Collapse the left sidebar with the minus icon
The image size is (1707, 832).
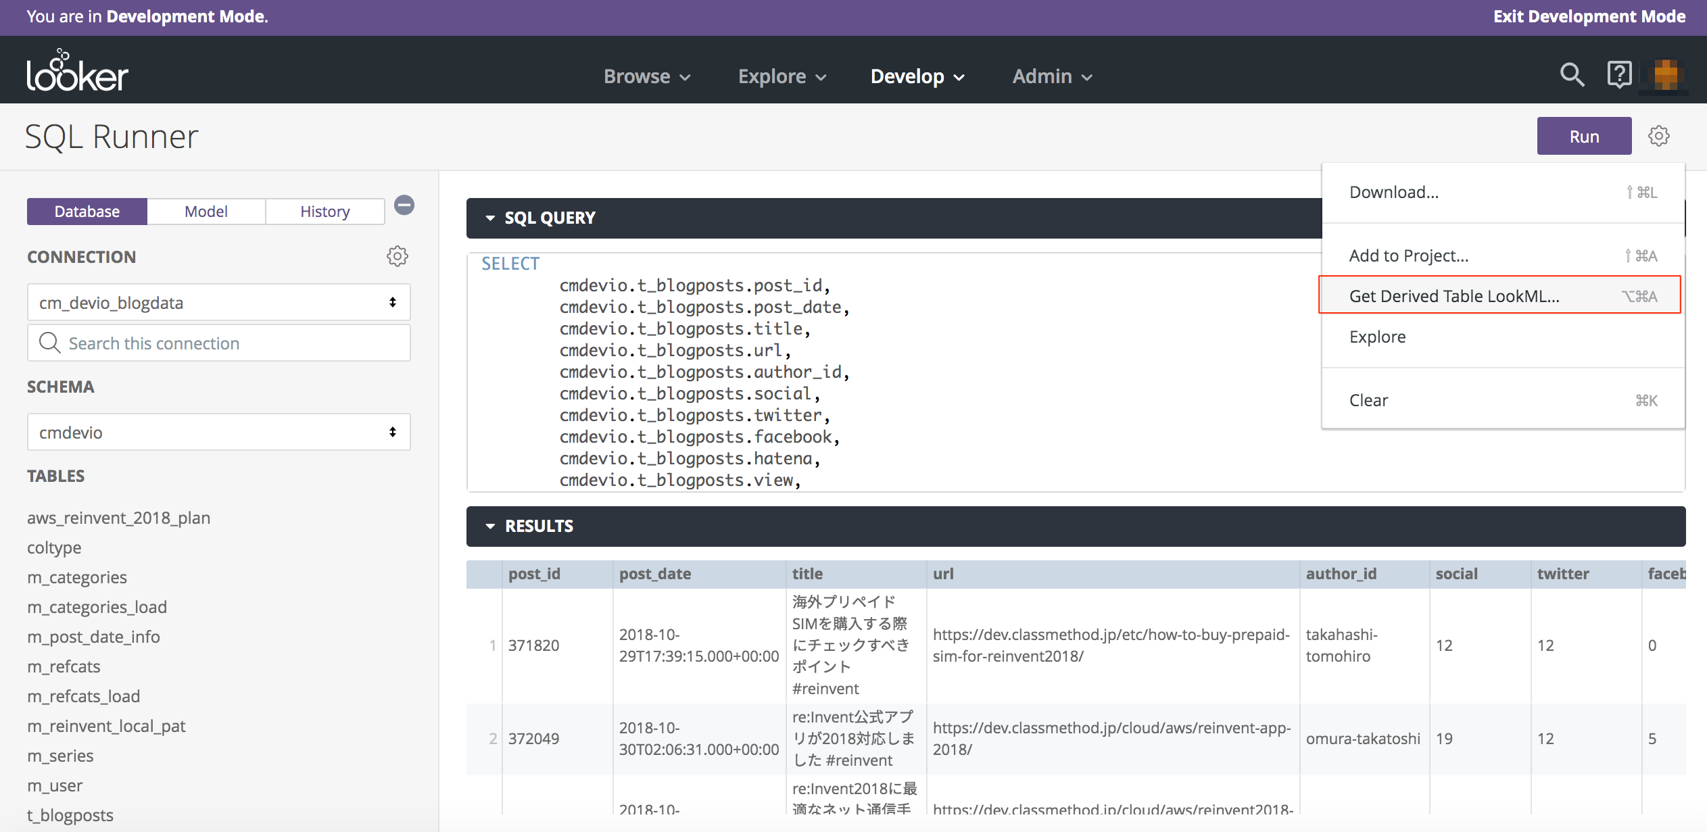[x=404, y=205]
